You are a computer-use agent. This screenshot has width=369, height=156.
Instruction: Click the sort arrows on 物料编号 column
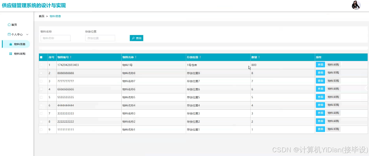tap(71, 57)
